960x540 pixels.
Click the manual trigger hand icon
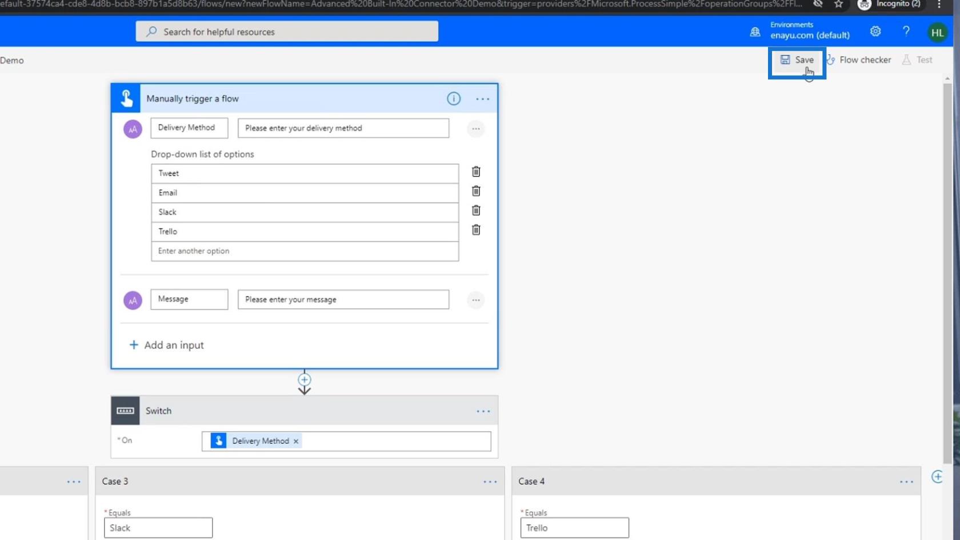tap(126, 98)
